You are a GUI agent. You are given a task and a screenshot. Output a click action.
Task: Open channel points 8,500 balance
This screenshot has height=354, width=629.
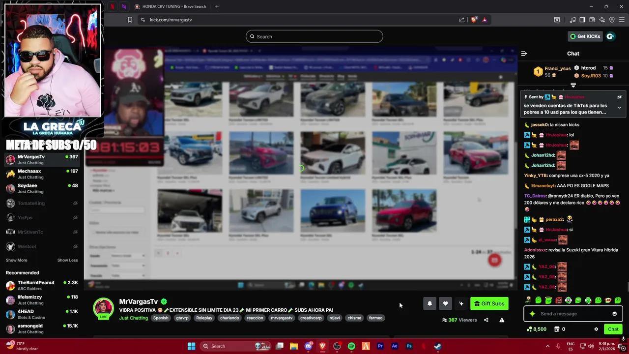[x=536, y=329]
